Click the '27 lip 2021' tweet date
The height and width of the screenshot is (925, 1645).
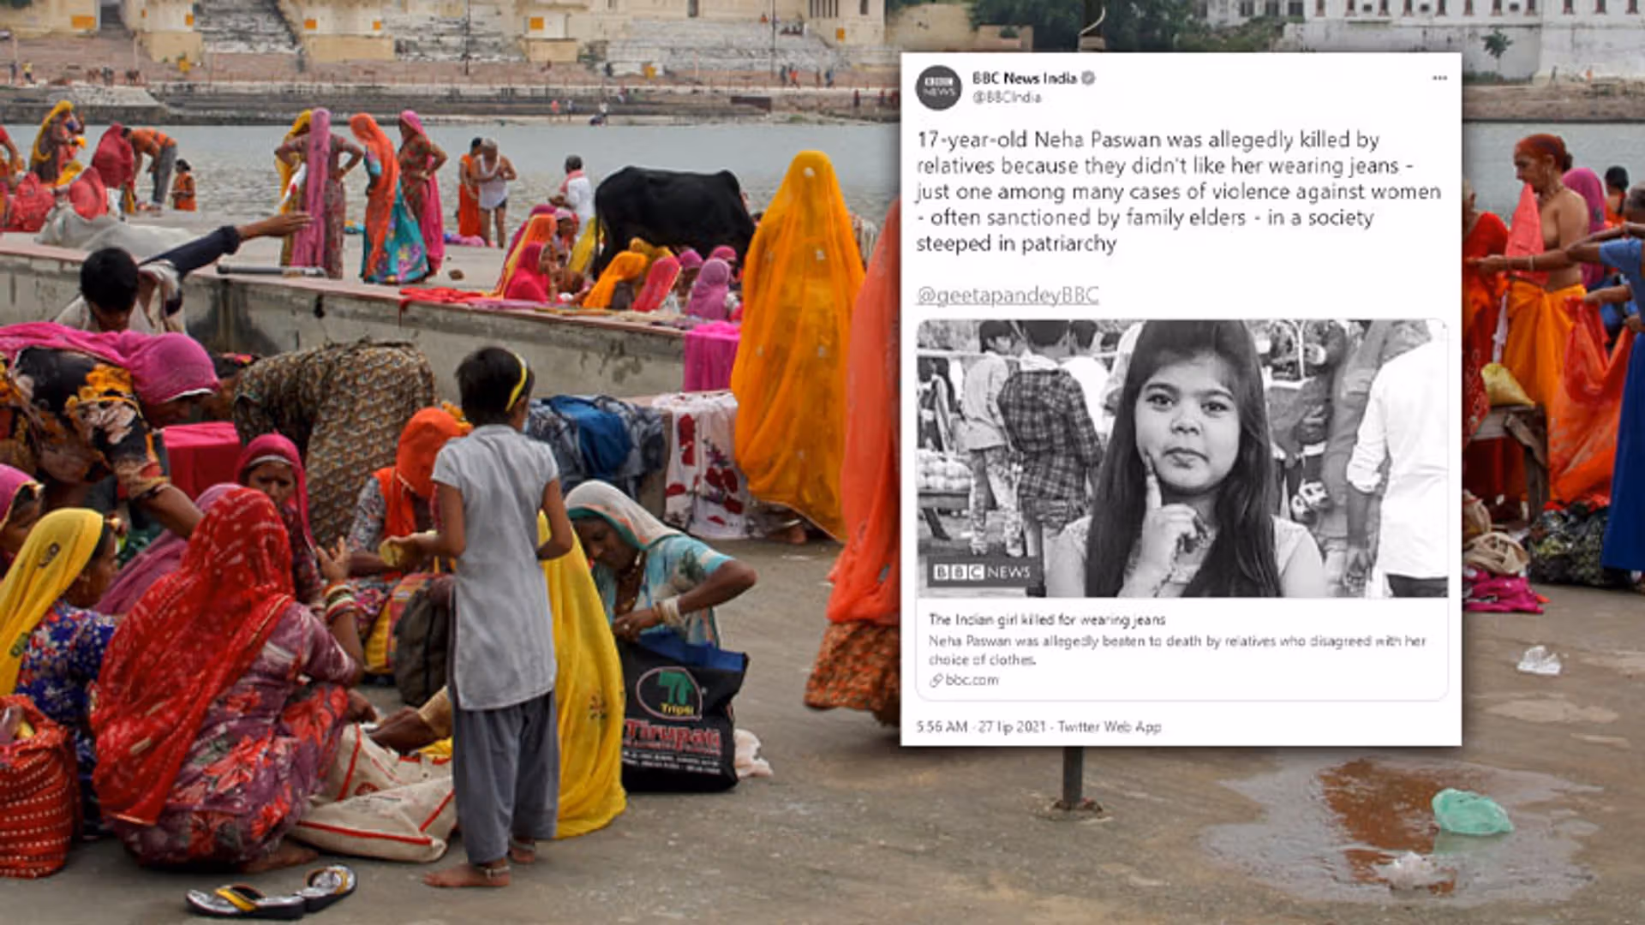(1012, 727)
